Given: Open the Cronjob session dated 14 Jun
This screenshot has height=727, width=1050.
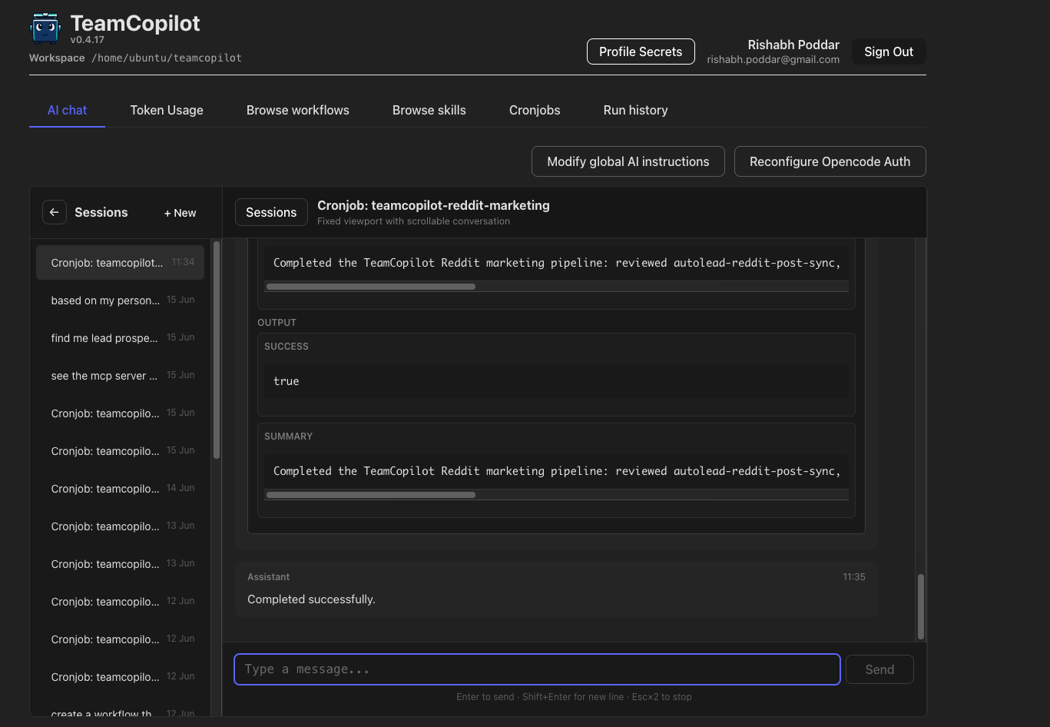Looking at the screenshot, I should click(x=121, y=488).
